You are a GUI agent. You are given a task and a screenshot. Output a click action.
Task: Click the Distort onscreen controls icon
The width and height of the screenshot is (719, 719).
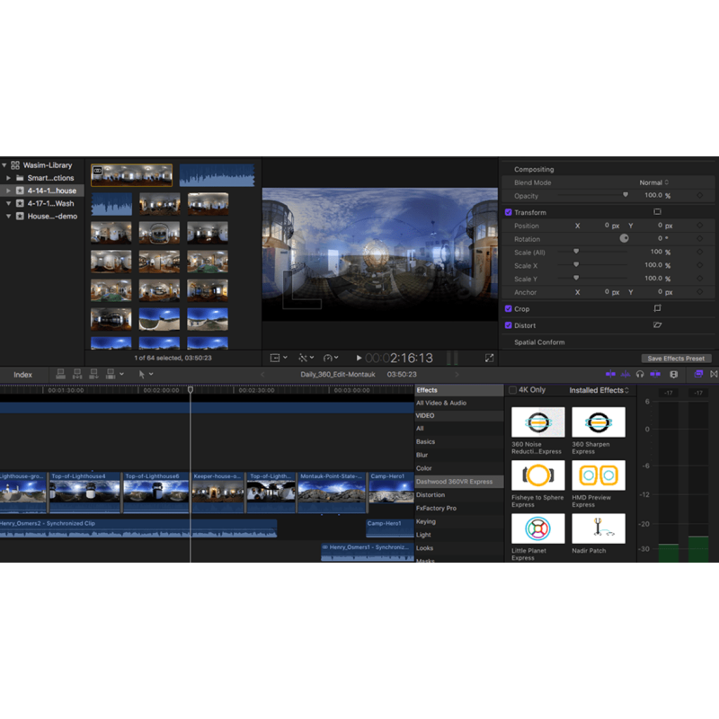(x=657, y=325)
